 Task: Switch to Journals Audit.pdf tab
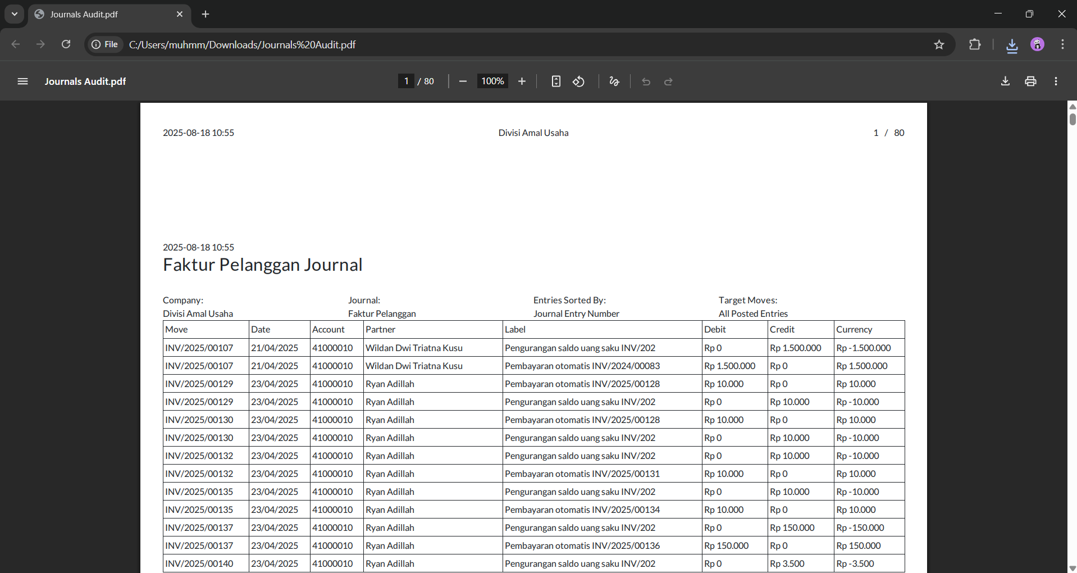pyautogui.click(x=101, y=14)
